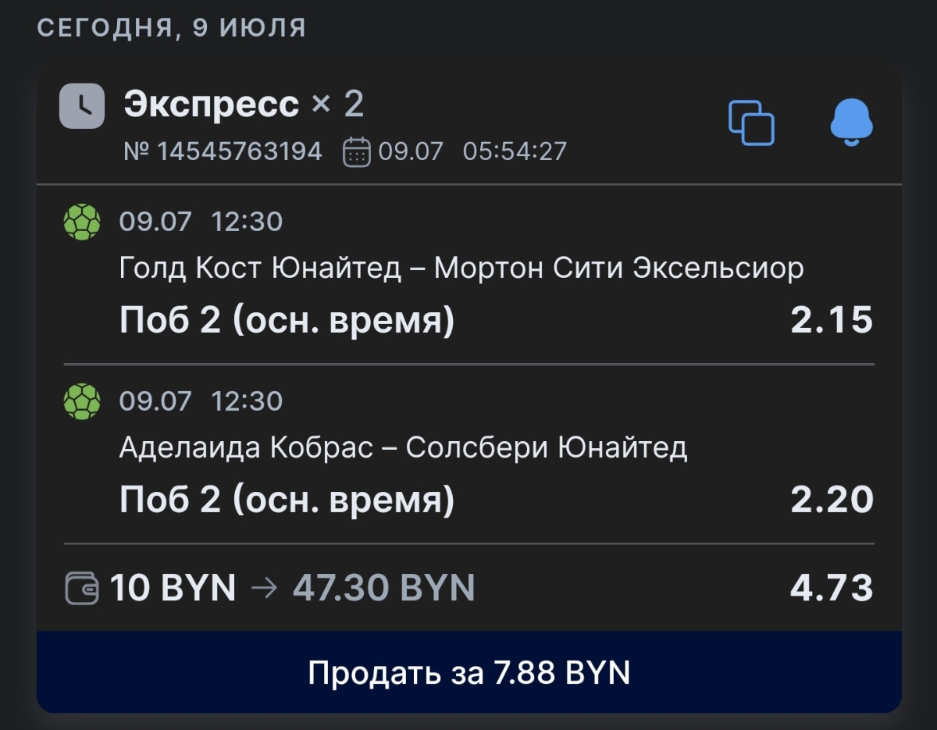Tap the total odds 4.73

click(x=831, y=588)
